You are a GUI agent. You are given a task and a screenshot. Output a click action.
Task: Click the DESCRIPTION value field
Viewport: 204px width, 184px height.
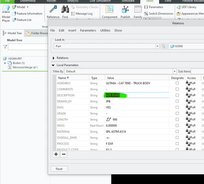click(x=137, y=95)
